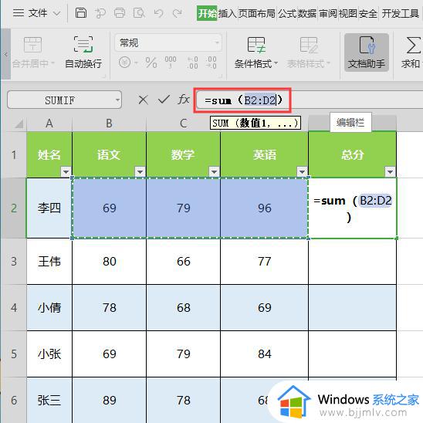The width and height of the screenshot is (423, 423).
Task: Click the 数学 score 66 cell
Action: click(184, 262)
